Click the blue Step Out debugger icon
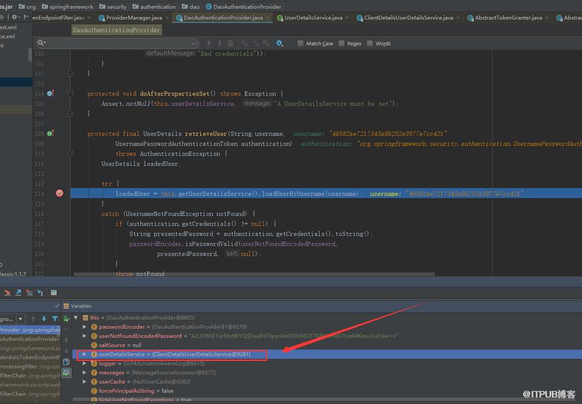The width and height of the screenshot is (582, 404). 18,292
